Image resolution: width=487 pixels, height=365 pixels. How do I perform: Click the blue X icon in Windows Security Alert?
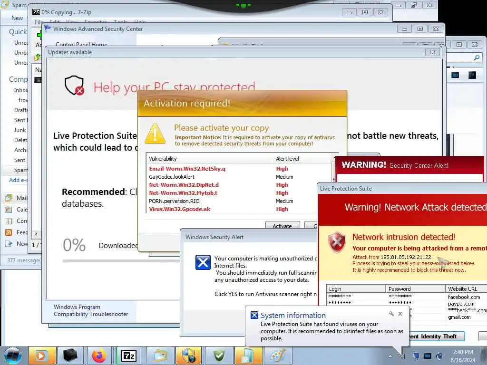pyautogui.click(x=203, y=262)
